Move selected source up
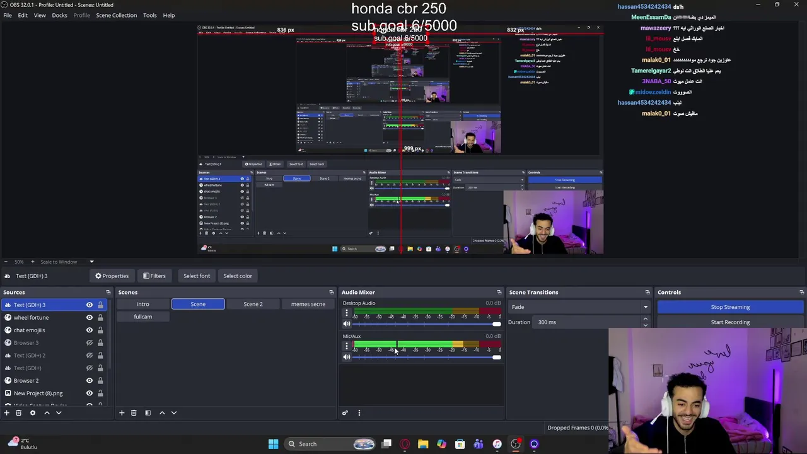 [47, 413]
